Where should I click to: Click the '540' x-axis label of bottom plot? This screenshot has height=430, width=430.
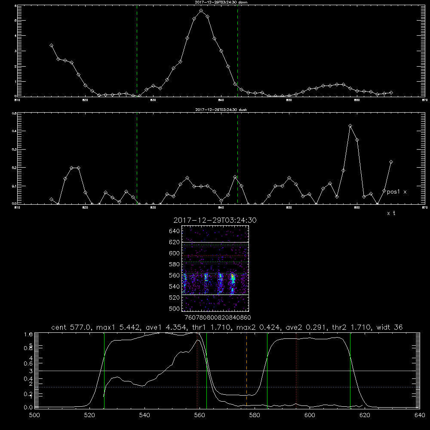pos(144,415)
